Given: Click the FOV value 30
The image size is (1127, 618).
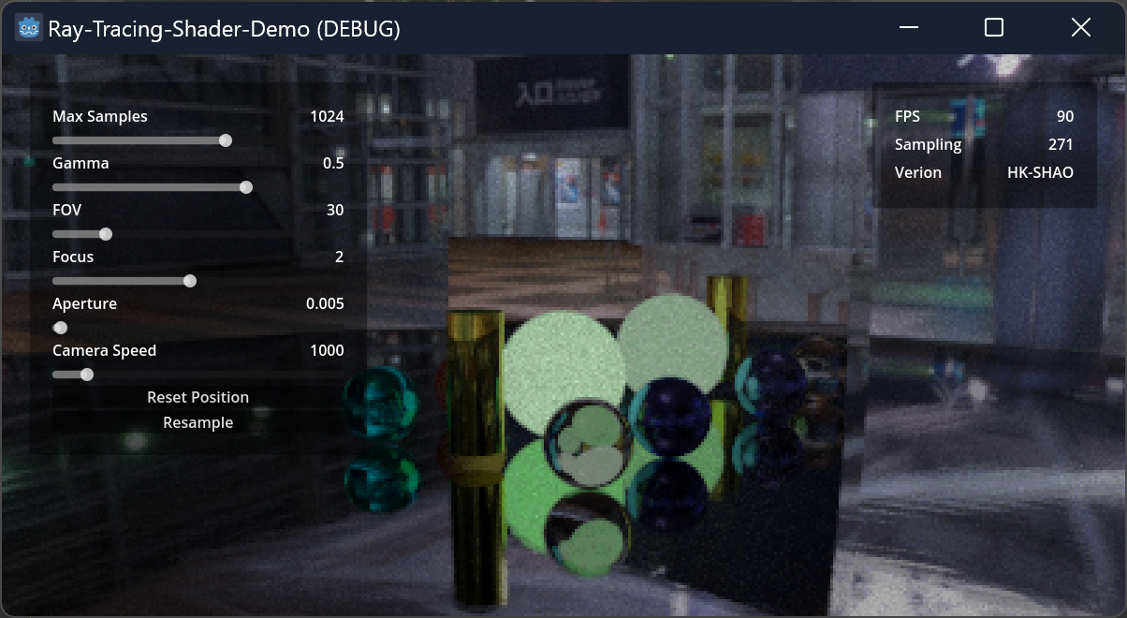Looking at the screenshot, I should (334, 210).
